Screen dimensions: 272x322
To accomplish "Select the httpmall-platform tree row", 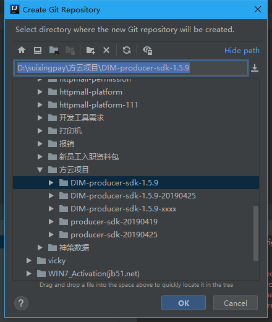I will (136, 92).
